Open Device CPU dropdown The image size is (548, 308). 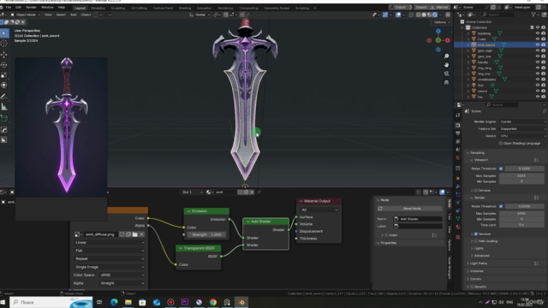pyautogui.click(x=522, y=136)
